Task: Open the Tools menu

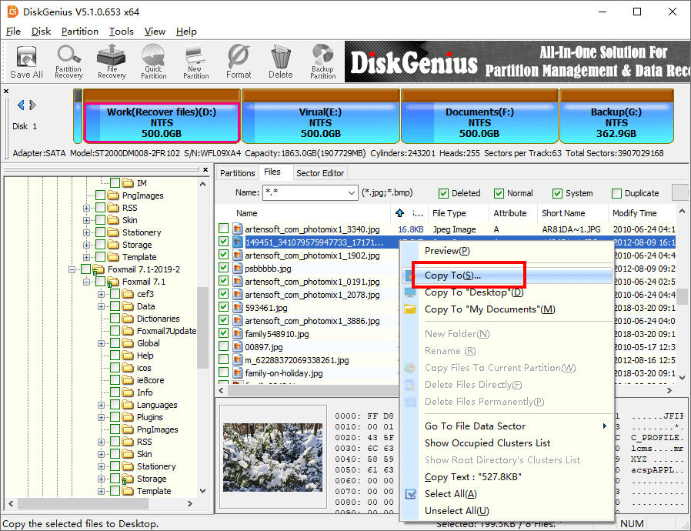Action: point(121,32)
